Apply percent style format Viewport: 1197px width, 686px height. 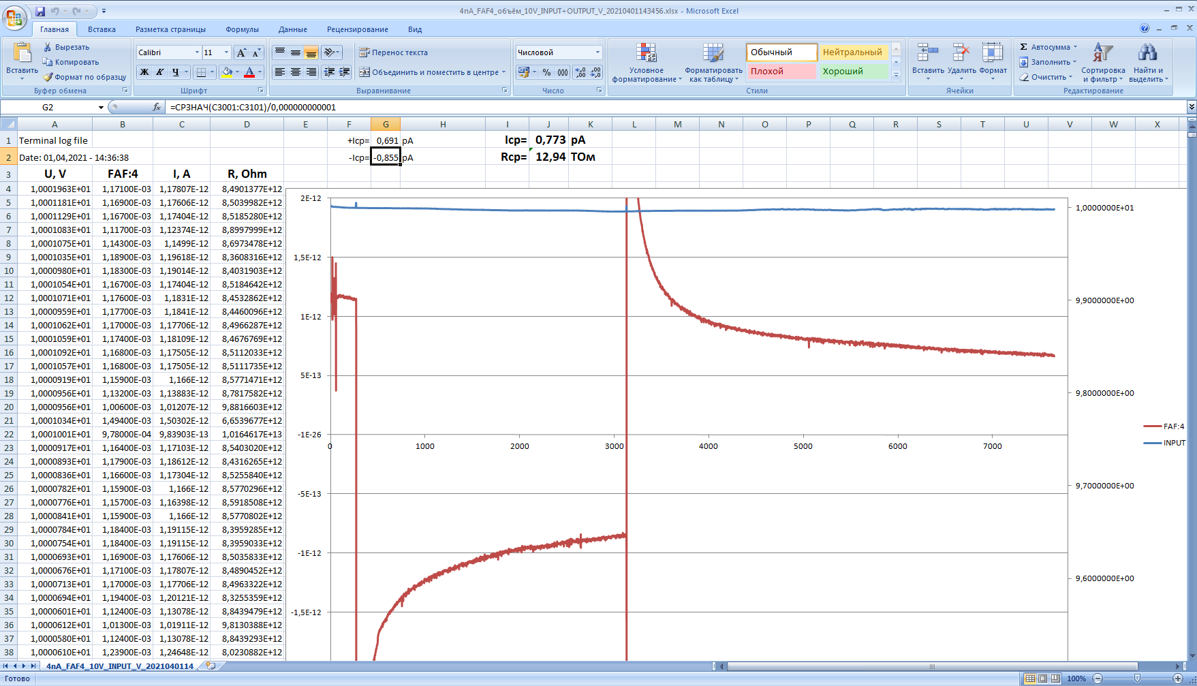[546, 72]
